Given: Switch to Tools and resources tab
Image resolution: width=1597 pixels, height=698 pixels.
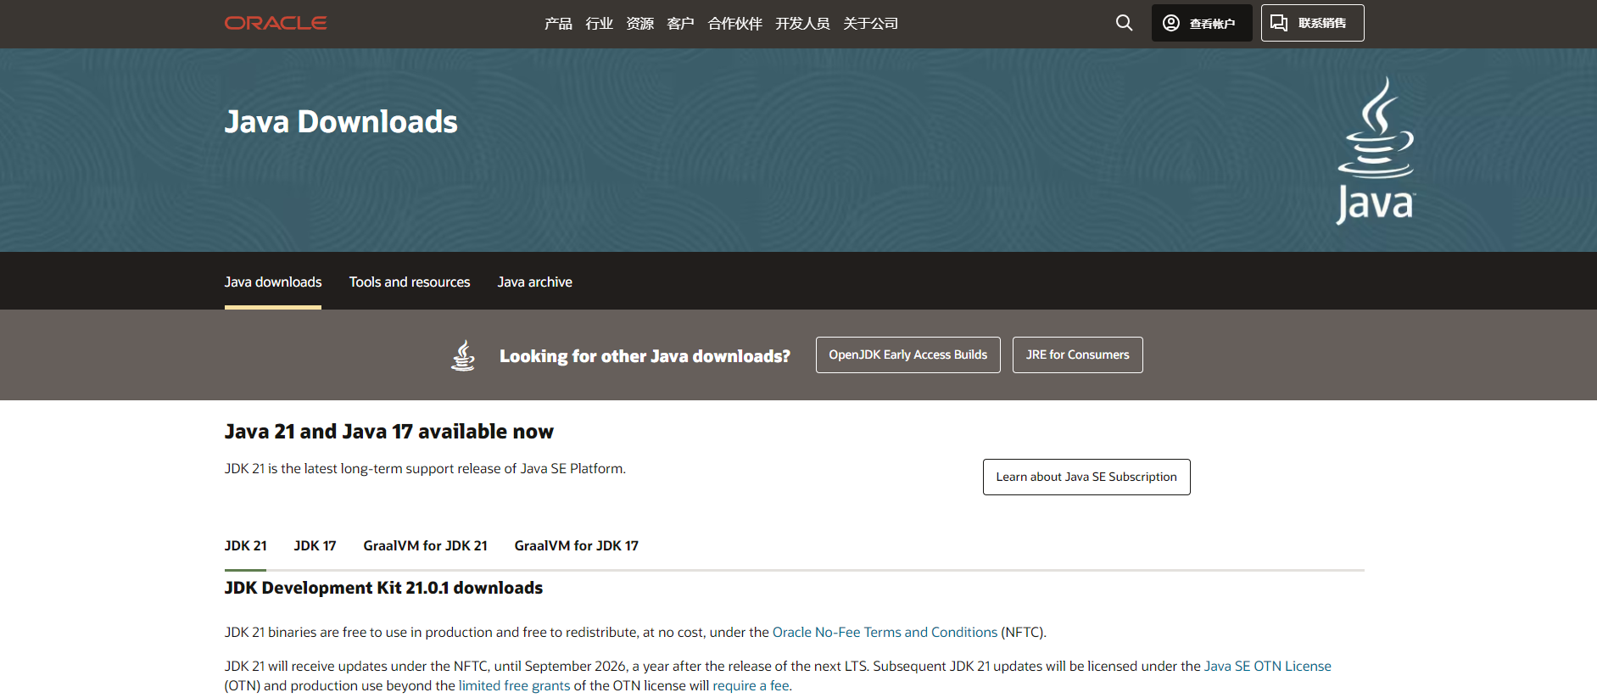Looking at the screenshot, I should pyautogui.click(x=410, y=282).
